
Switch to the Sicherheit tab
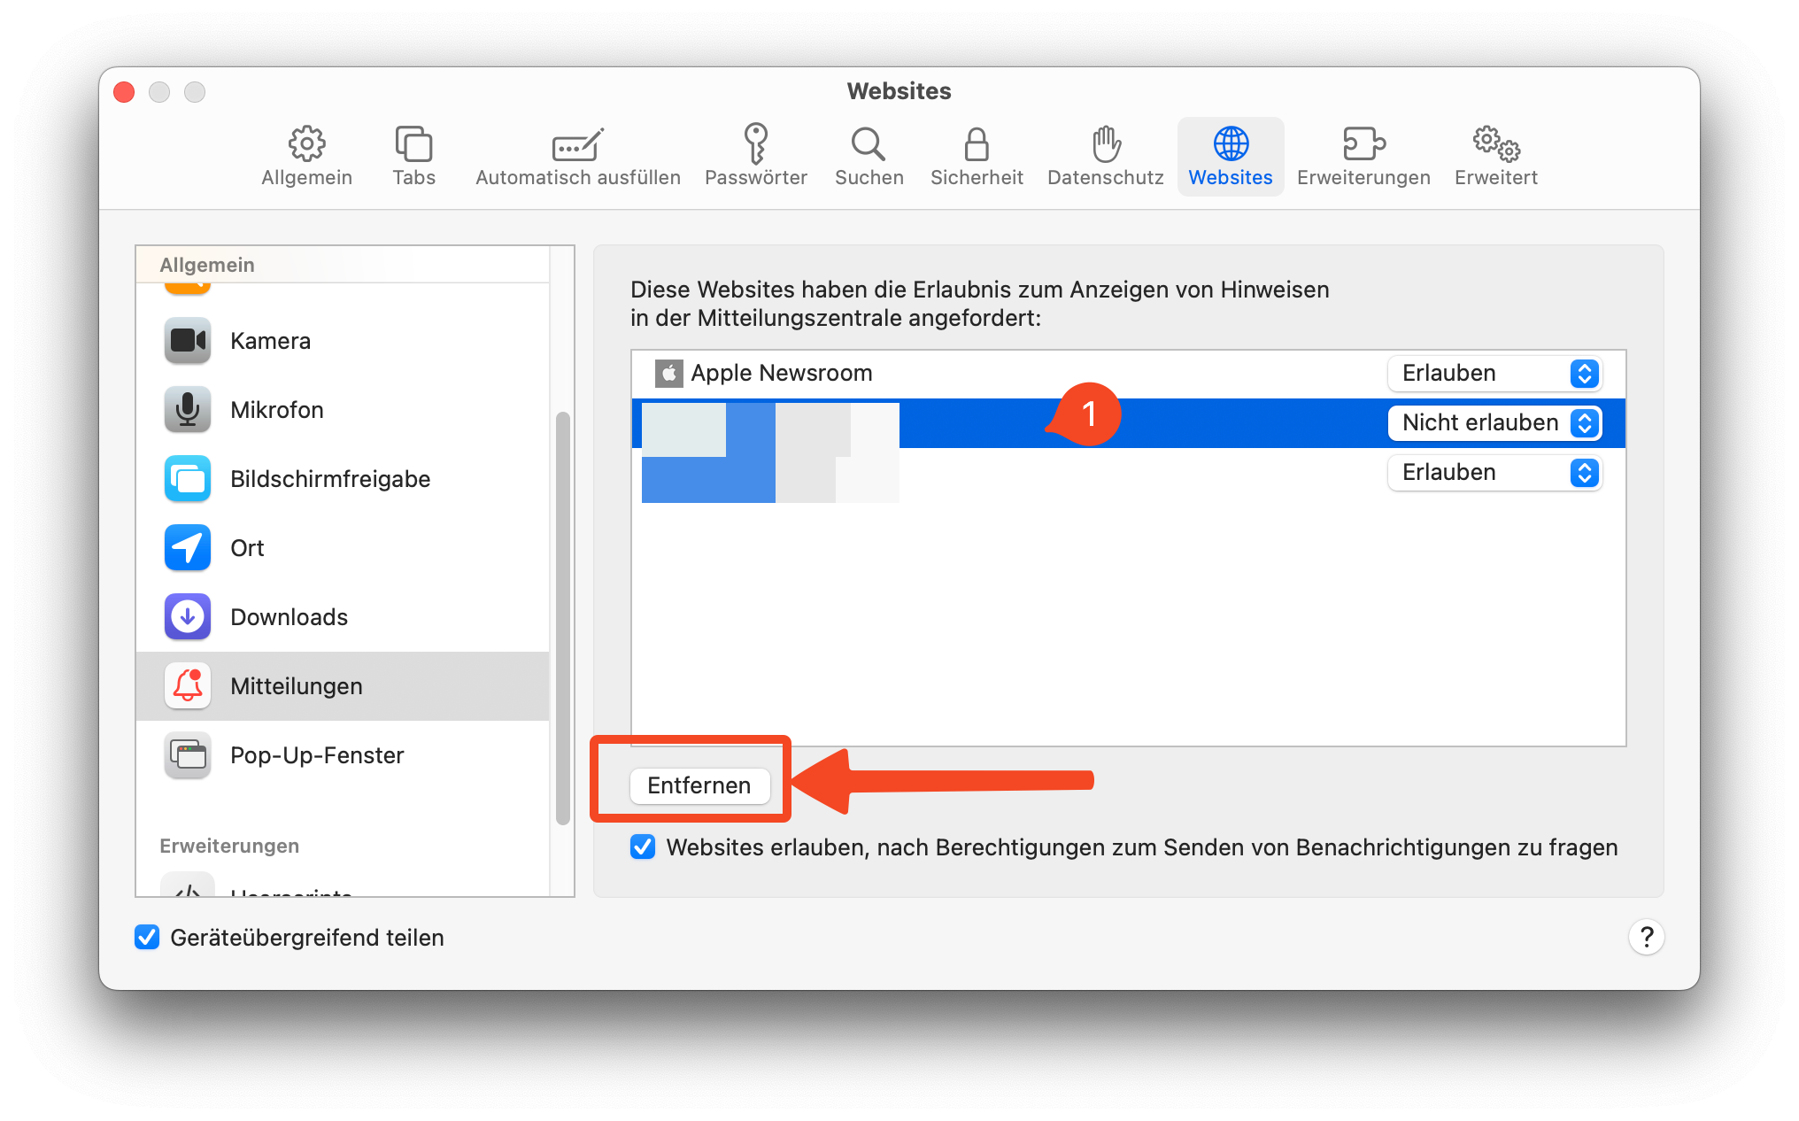(976, 155)
